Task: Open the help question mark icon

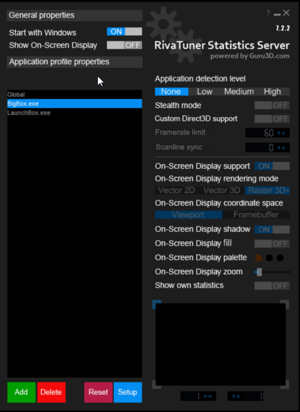Action: [x=268, y=13]
